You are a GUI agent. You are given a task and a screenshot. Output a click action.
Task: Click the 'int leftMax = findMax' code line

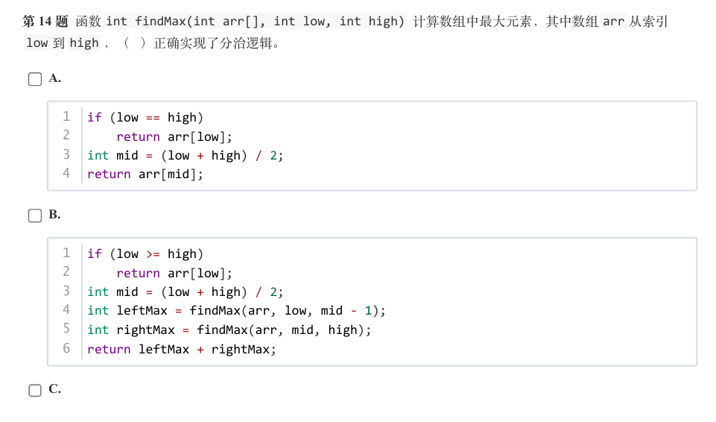[x=236, y=311]
